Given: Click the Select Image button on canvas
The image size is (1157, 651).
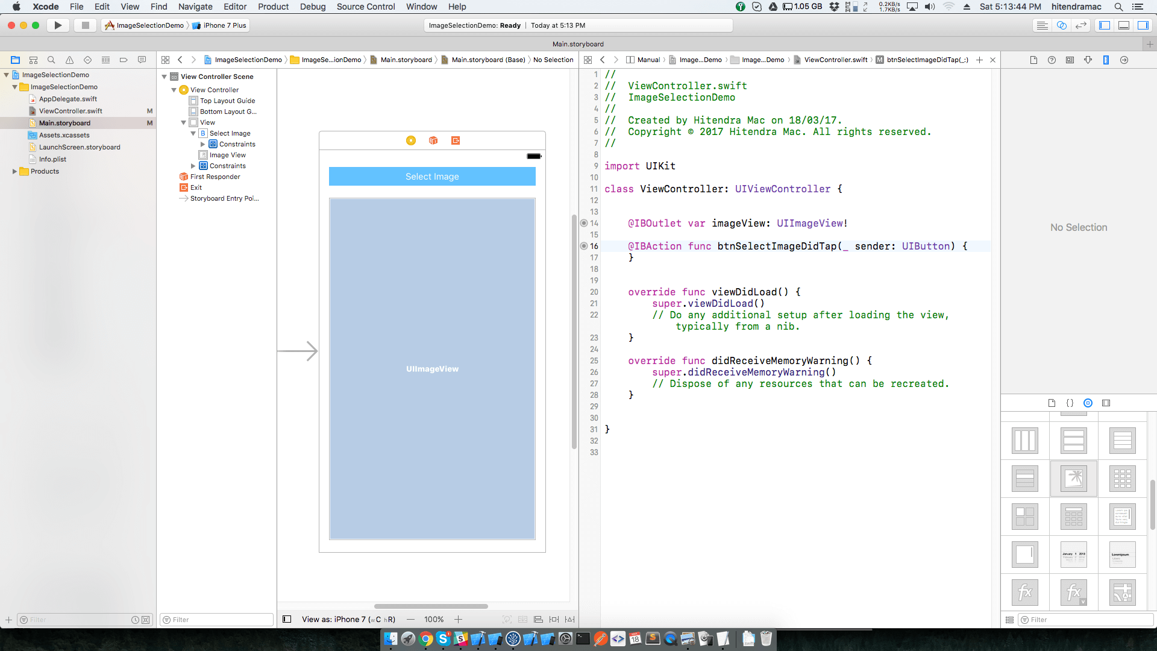Looking at the screenshot, I should pos(431,177).
